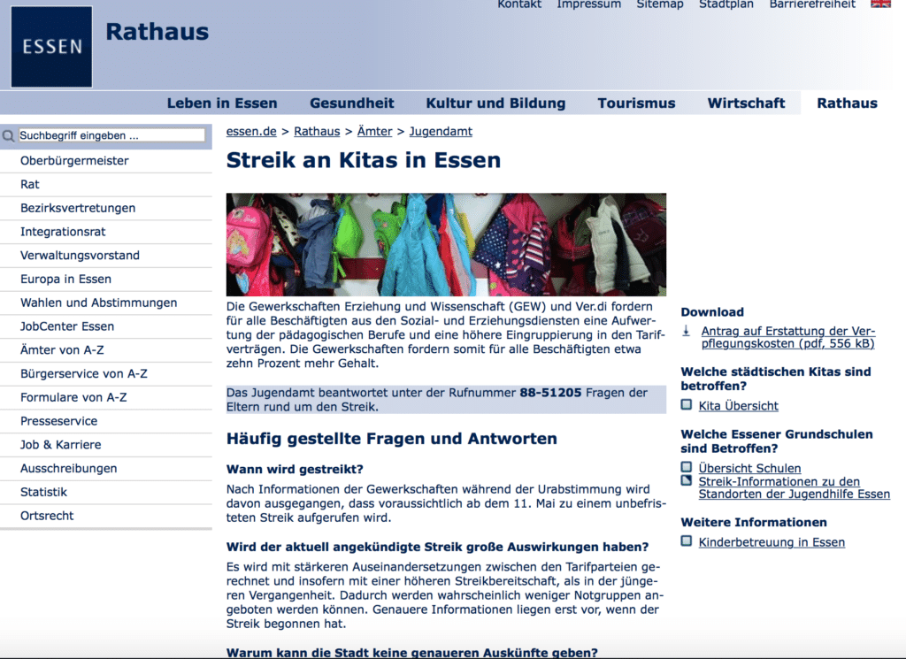Download Antrag auf Erstattung der Verpflegungskosten PDF
Viewport: 906px width, 659px height.
pyautogui.click(x=788, y=337)
